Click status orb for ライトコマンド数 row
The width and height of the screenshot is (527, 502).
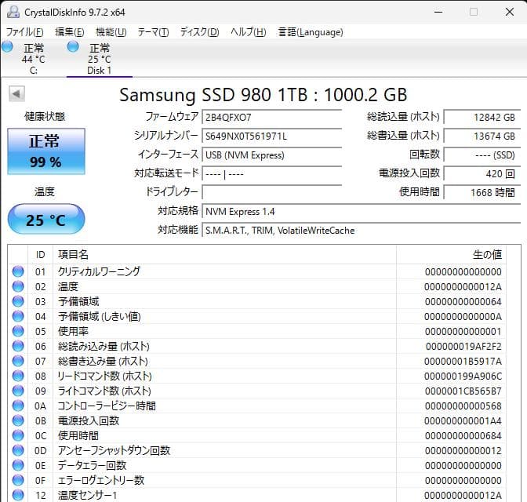coord(18,391)
